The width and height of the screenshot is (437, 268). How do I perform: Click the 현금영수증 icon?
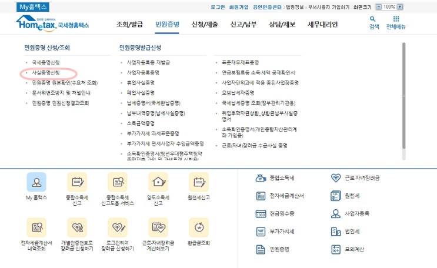[x=261, y=214]
